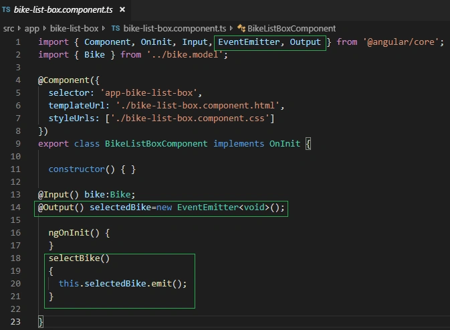Place cursor on EventEmitter in the import line
The image size is (450, 330).
coord(249,42)
